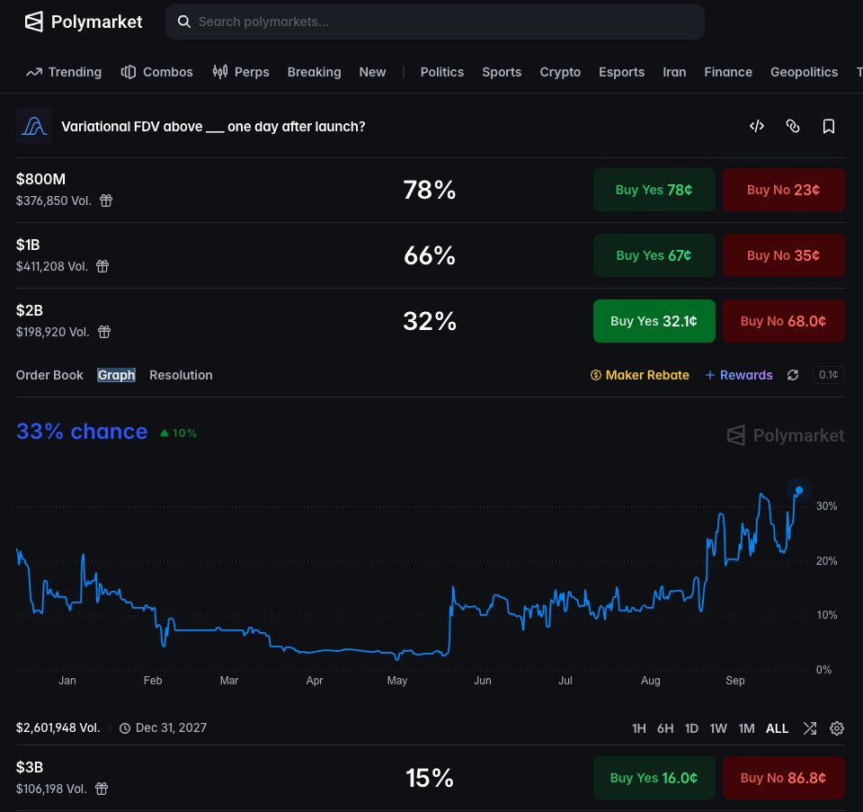Click gift icon in $800M row
The width and height of the screenshot is (863, 812).
[x=106, y=201]
